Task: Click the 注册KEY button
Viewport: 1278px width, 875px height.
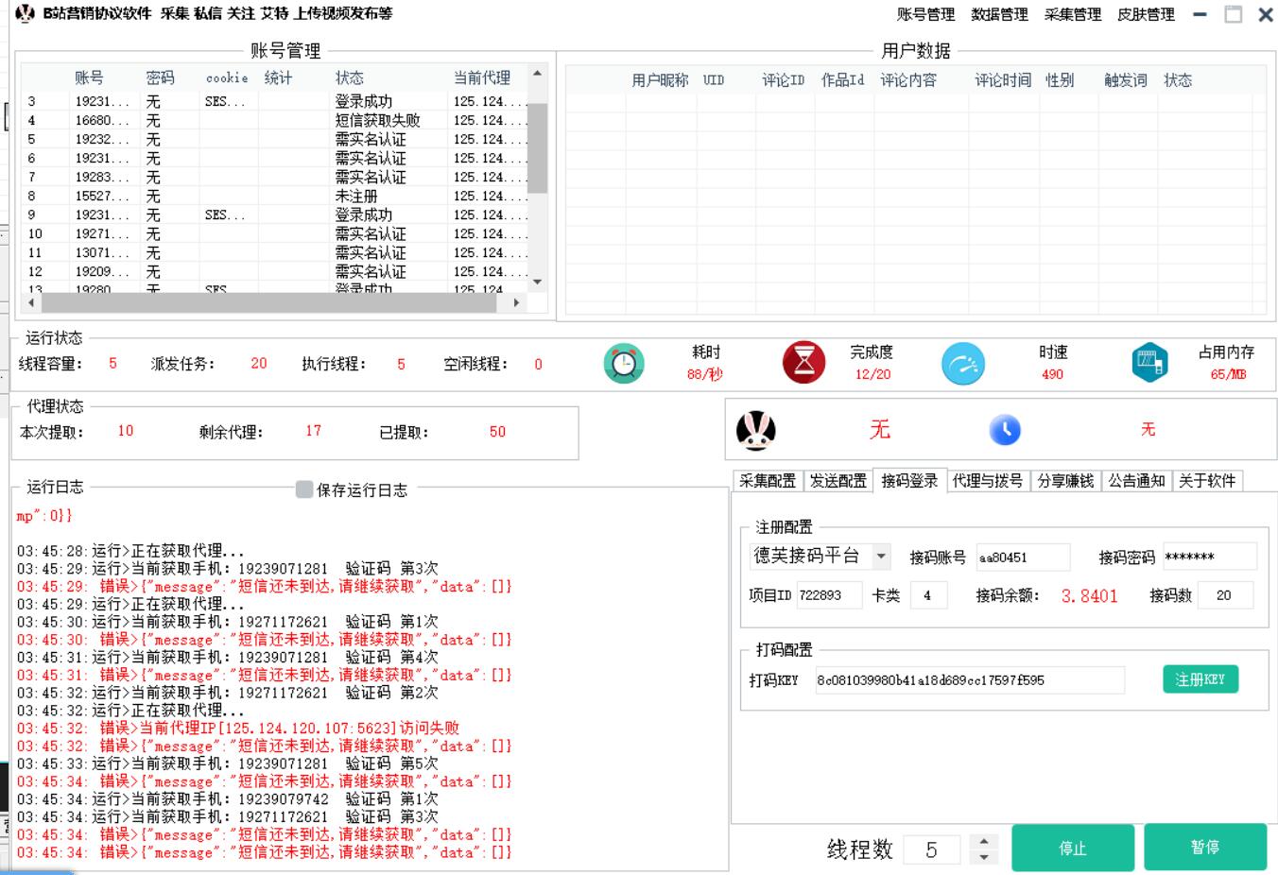Action: (1200, 679)
